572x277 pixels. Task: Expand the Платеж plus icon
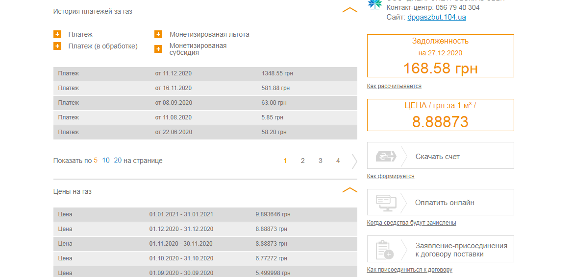click(57, 34)
